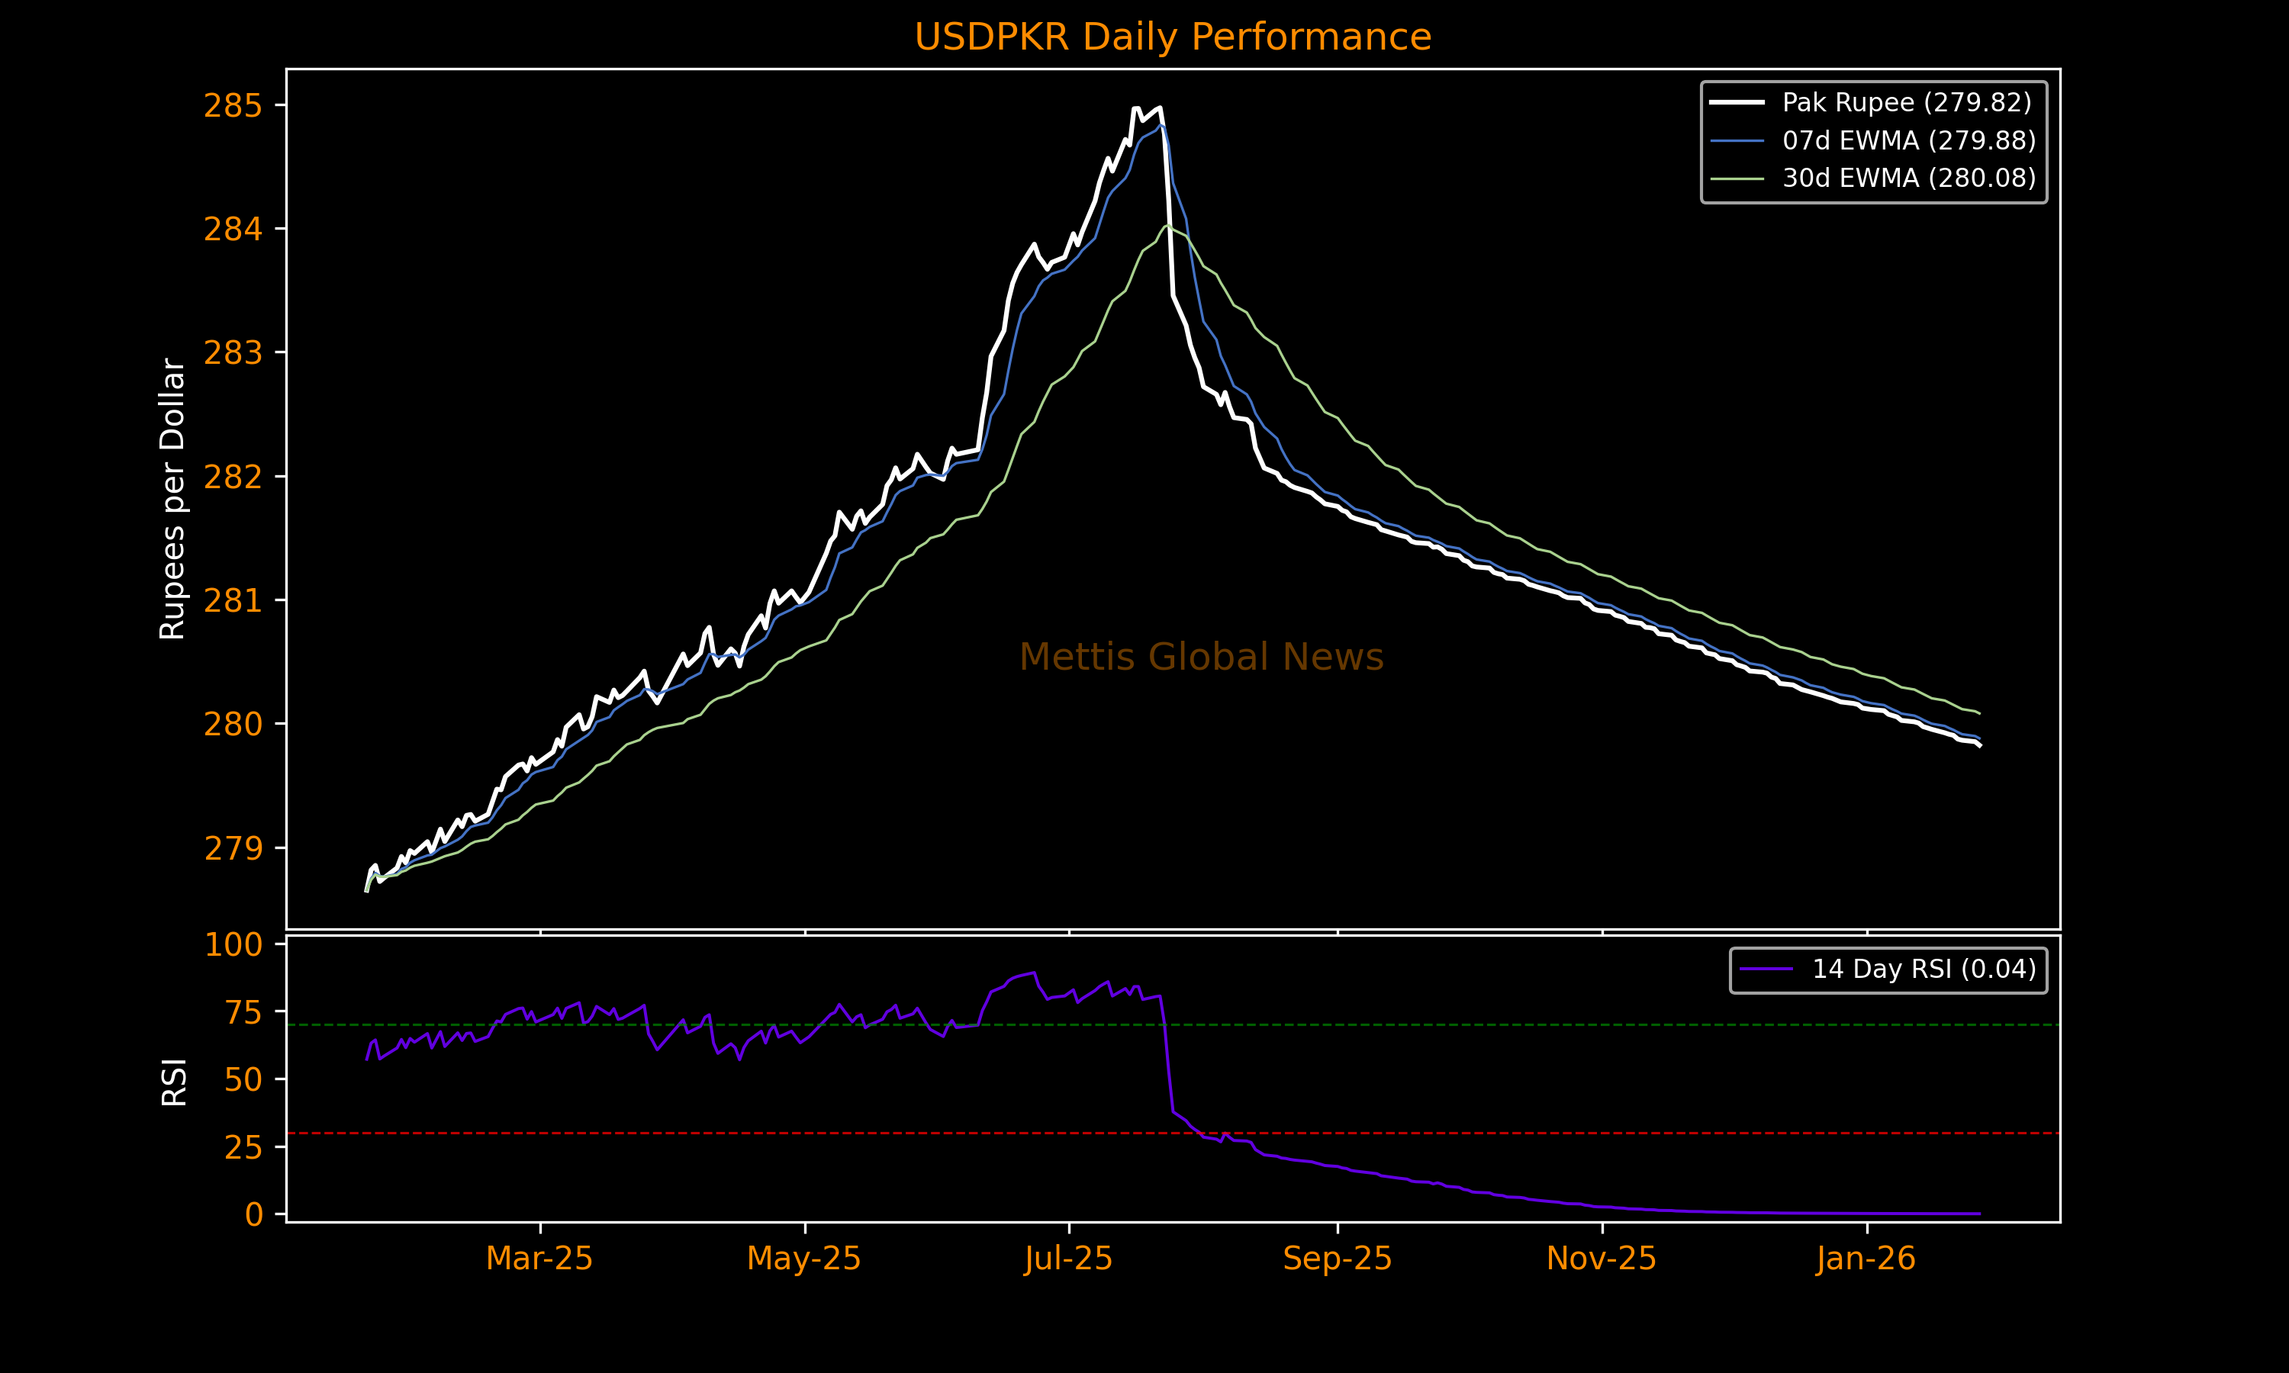2289x1373 pixels.
Task: Click the May-25 x-axis label
Action: [804, 1259]
